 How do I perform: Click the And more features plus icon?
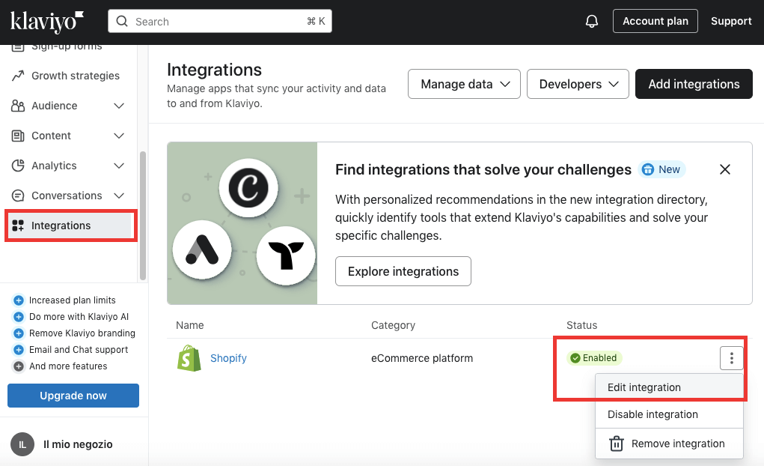(19, 366)
